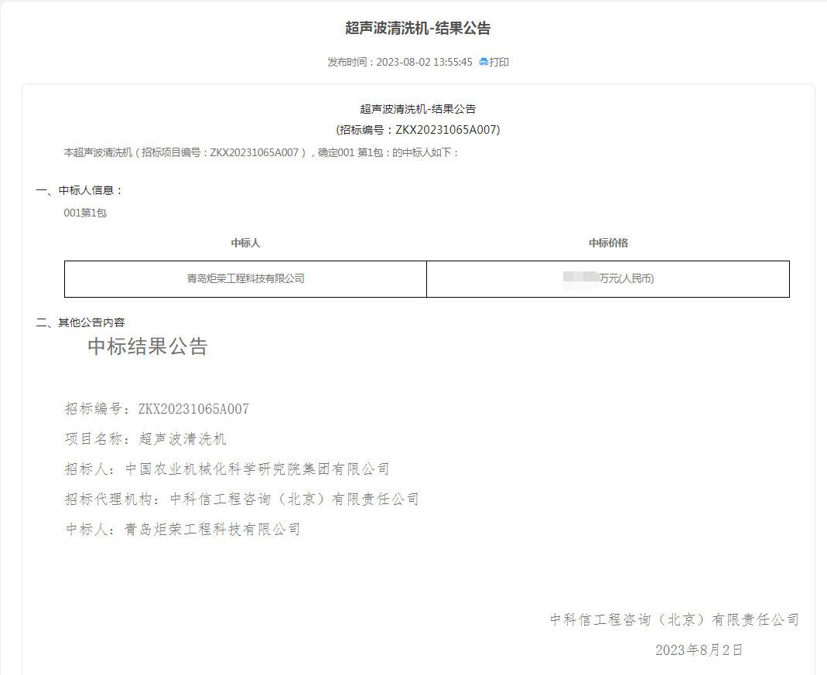
Task: Click section heading 二、其他公告内容
Action: pos(81,322)
